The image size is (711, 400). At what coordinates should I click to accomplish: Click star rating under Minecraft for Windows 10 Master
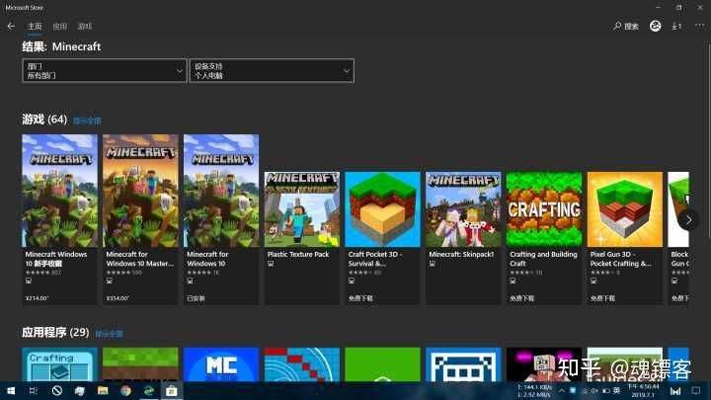point(124,273)
